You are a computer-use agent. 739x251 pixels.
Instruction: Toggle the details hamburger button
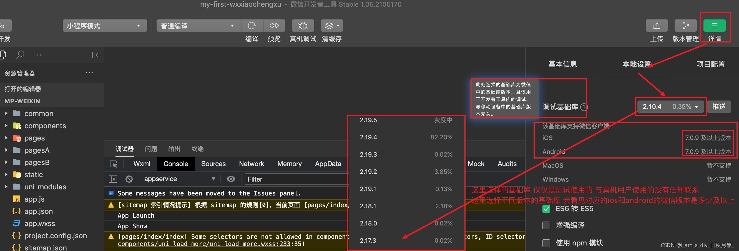coord(714,26)
